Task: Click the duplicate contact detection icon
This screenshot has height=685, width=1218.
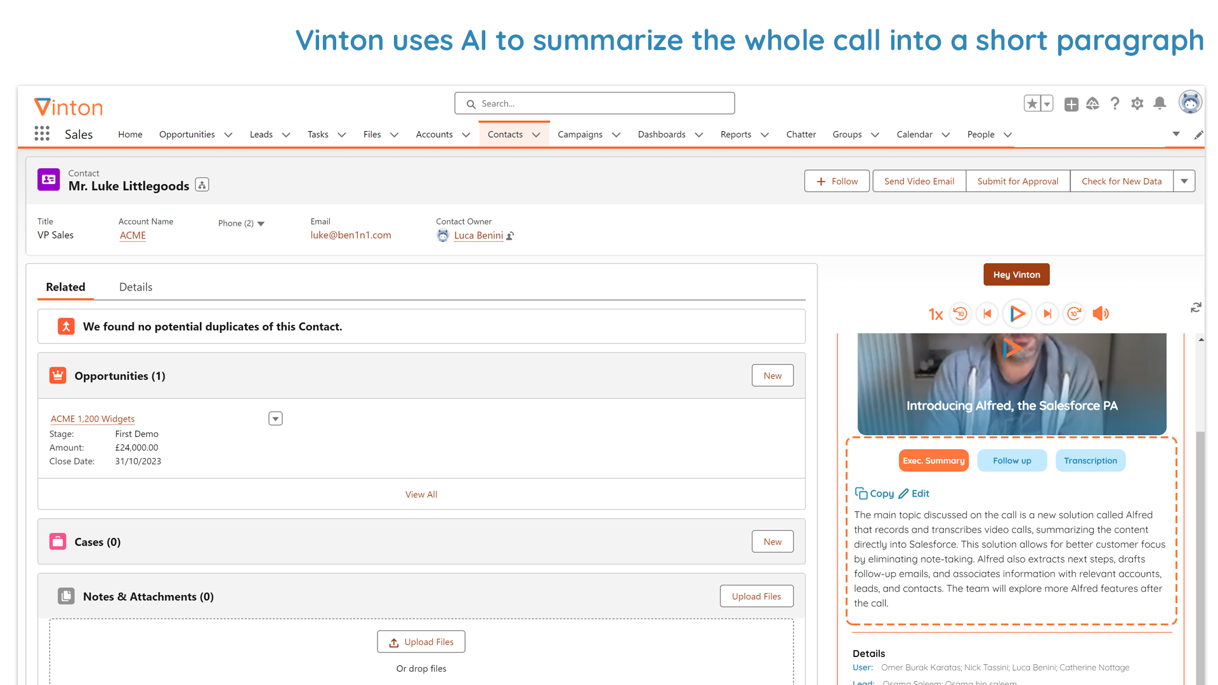Action: (66, 326)
